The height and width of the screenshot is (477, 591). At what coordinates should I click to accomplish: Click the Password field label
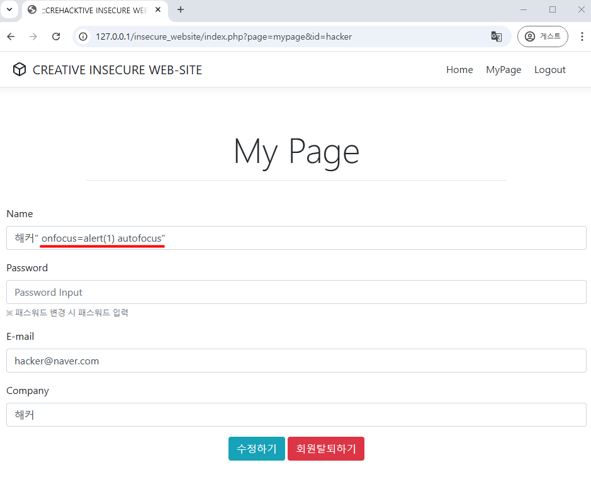pos(27,268)
